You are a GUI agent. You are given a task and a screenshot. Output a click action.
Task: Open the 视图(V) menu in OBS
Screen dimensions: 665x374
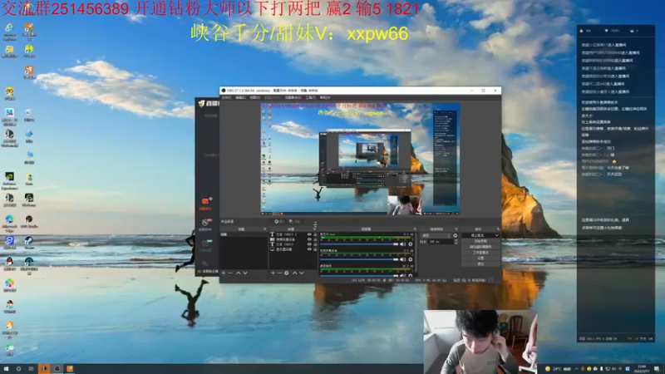tap(254, 97)
